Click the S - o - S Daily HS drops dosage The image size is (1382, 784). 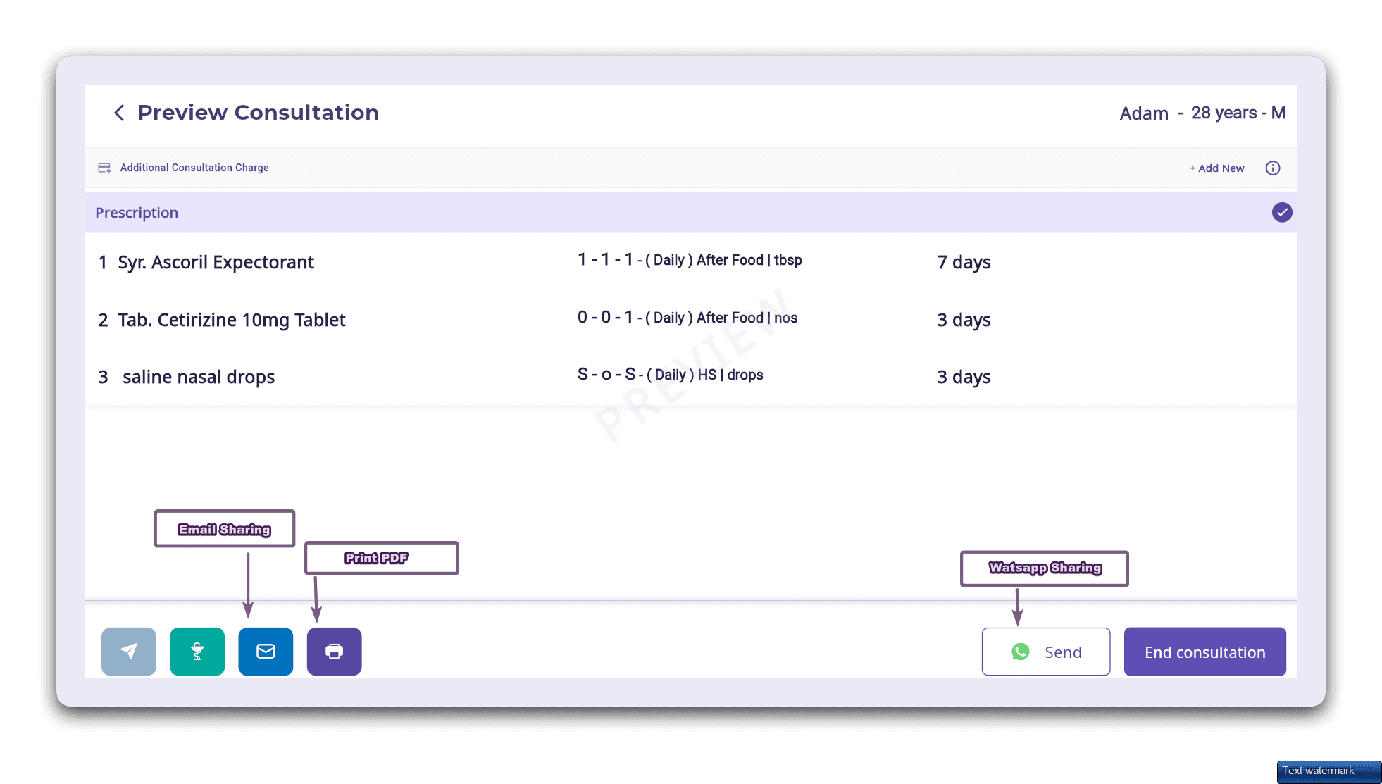click(x=670, y=375)
